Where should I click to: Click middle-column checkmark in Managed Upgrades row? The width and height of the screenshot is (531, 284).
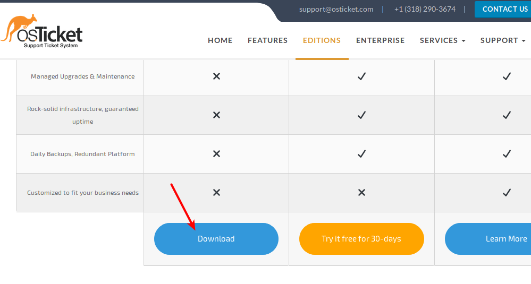pos(361,76)
